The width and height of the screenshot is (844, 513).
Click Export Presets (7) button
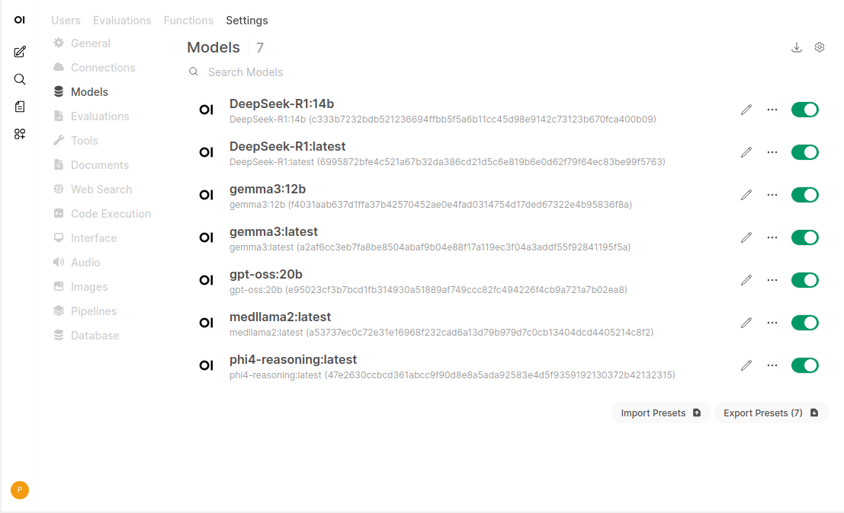coord(770,413)
